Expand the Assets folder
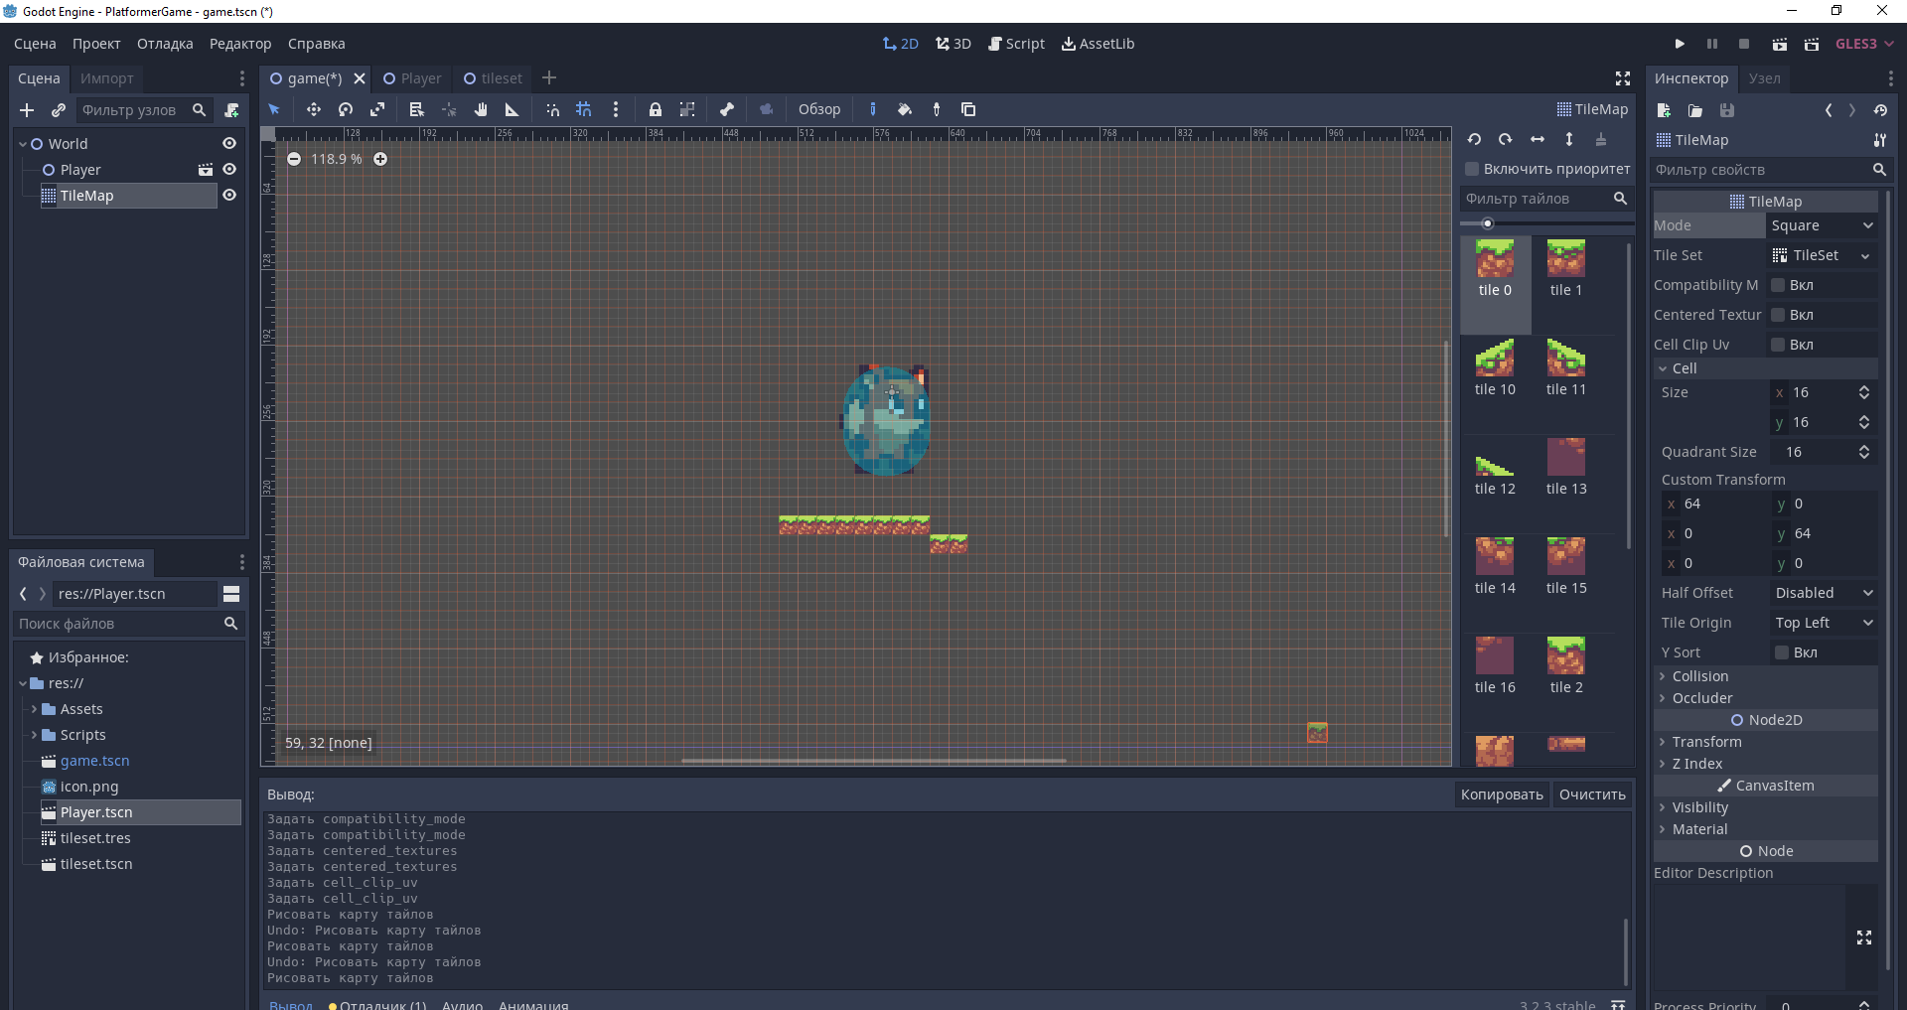This screenshot has height=1010, width=1907. 34,709
